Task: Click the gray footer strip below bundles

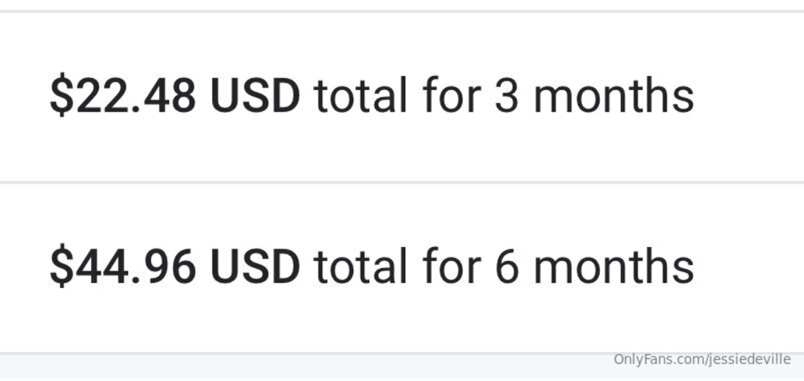Action: coord(298,368)
